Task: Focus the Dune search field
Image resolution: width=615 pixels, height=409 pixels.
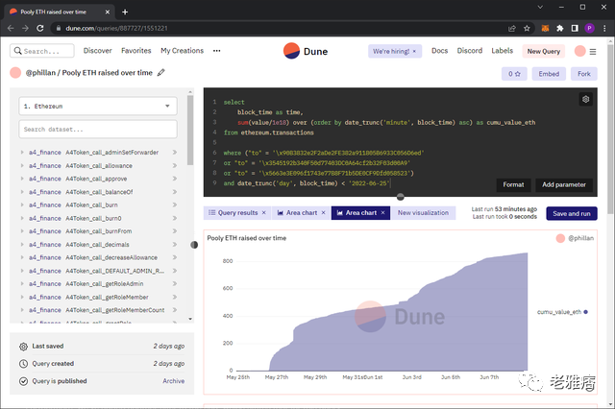Action: pyautogui.click(x=42, y=51)
